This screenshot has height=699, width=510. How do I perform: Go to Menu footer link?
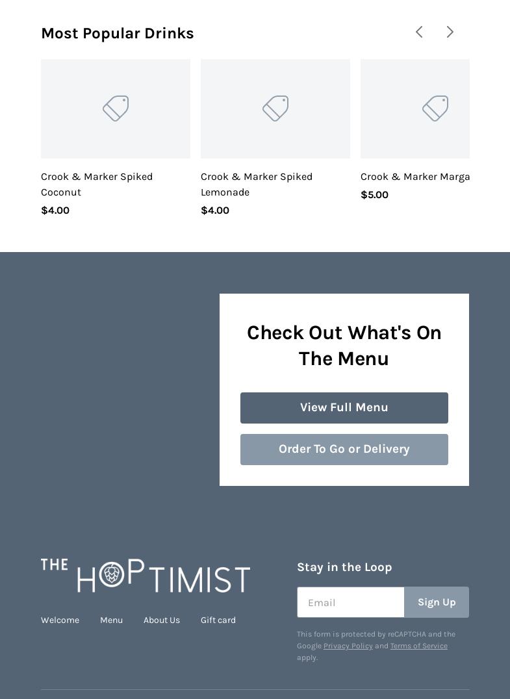coord(111,620)
